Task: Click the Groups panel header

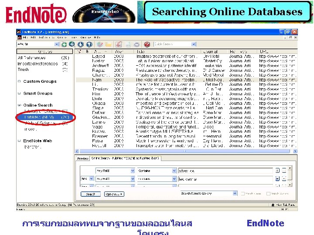Action: click(x=45, y=51)
